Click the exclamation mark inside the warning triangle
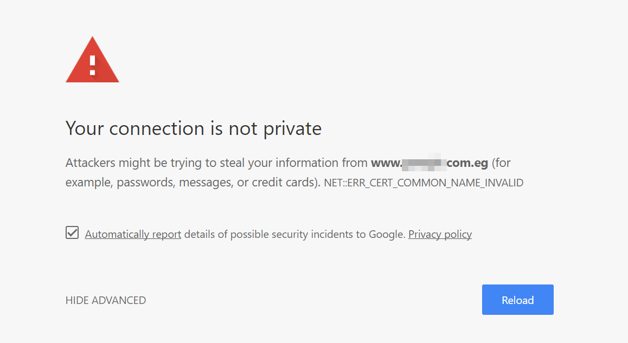 coord(92,64)
